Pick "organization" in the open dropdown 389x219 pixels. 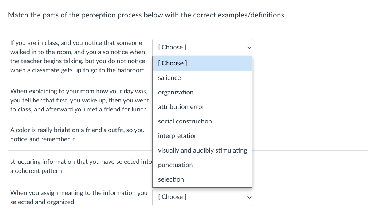pos(176,92)
